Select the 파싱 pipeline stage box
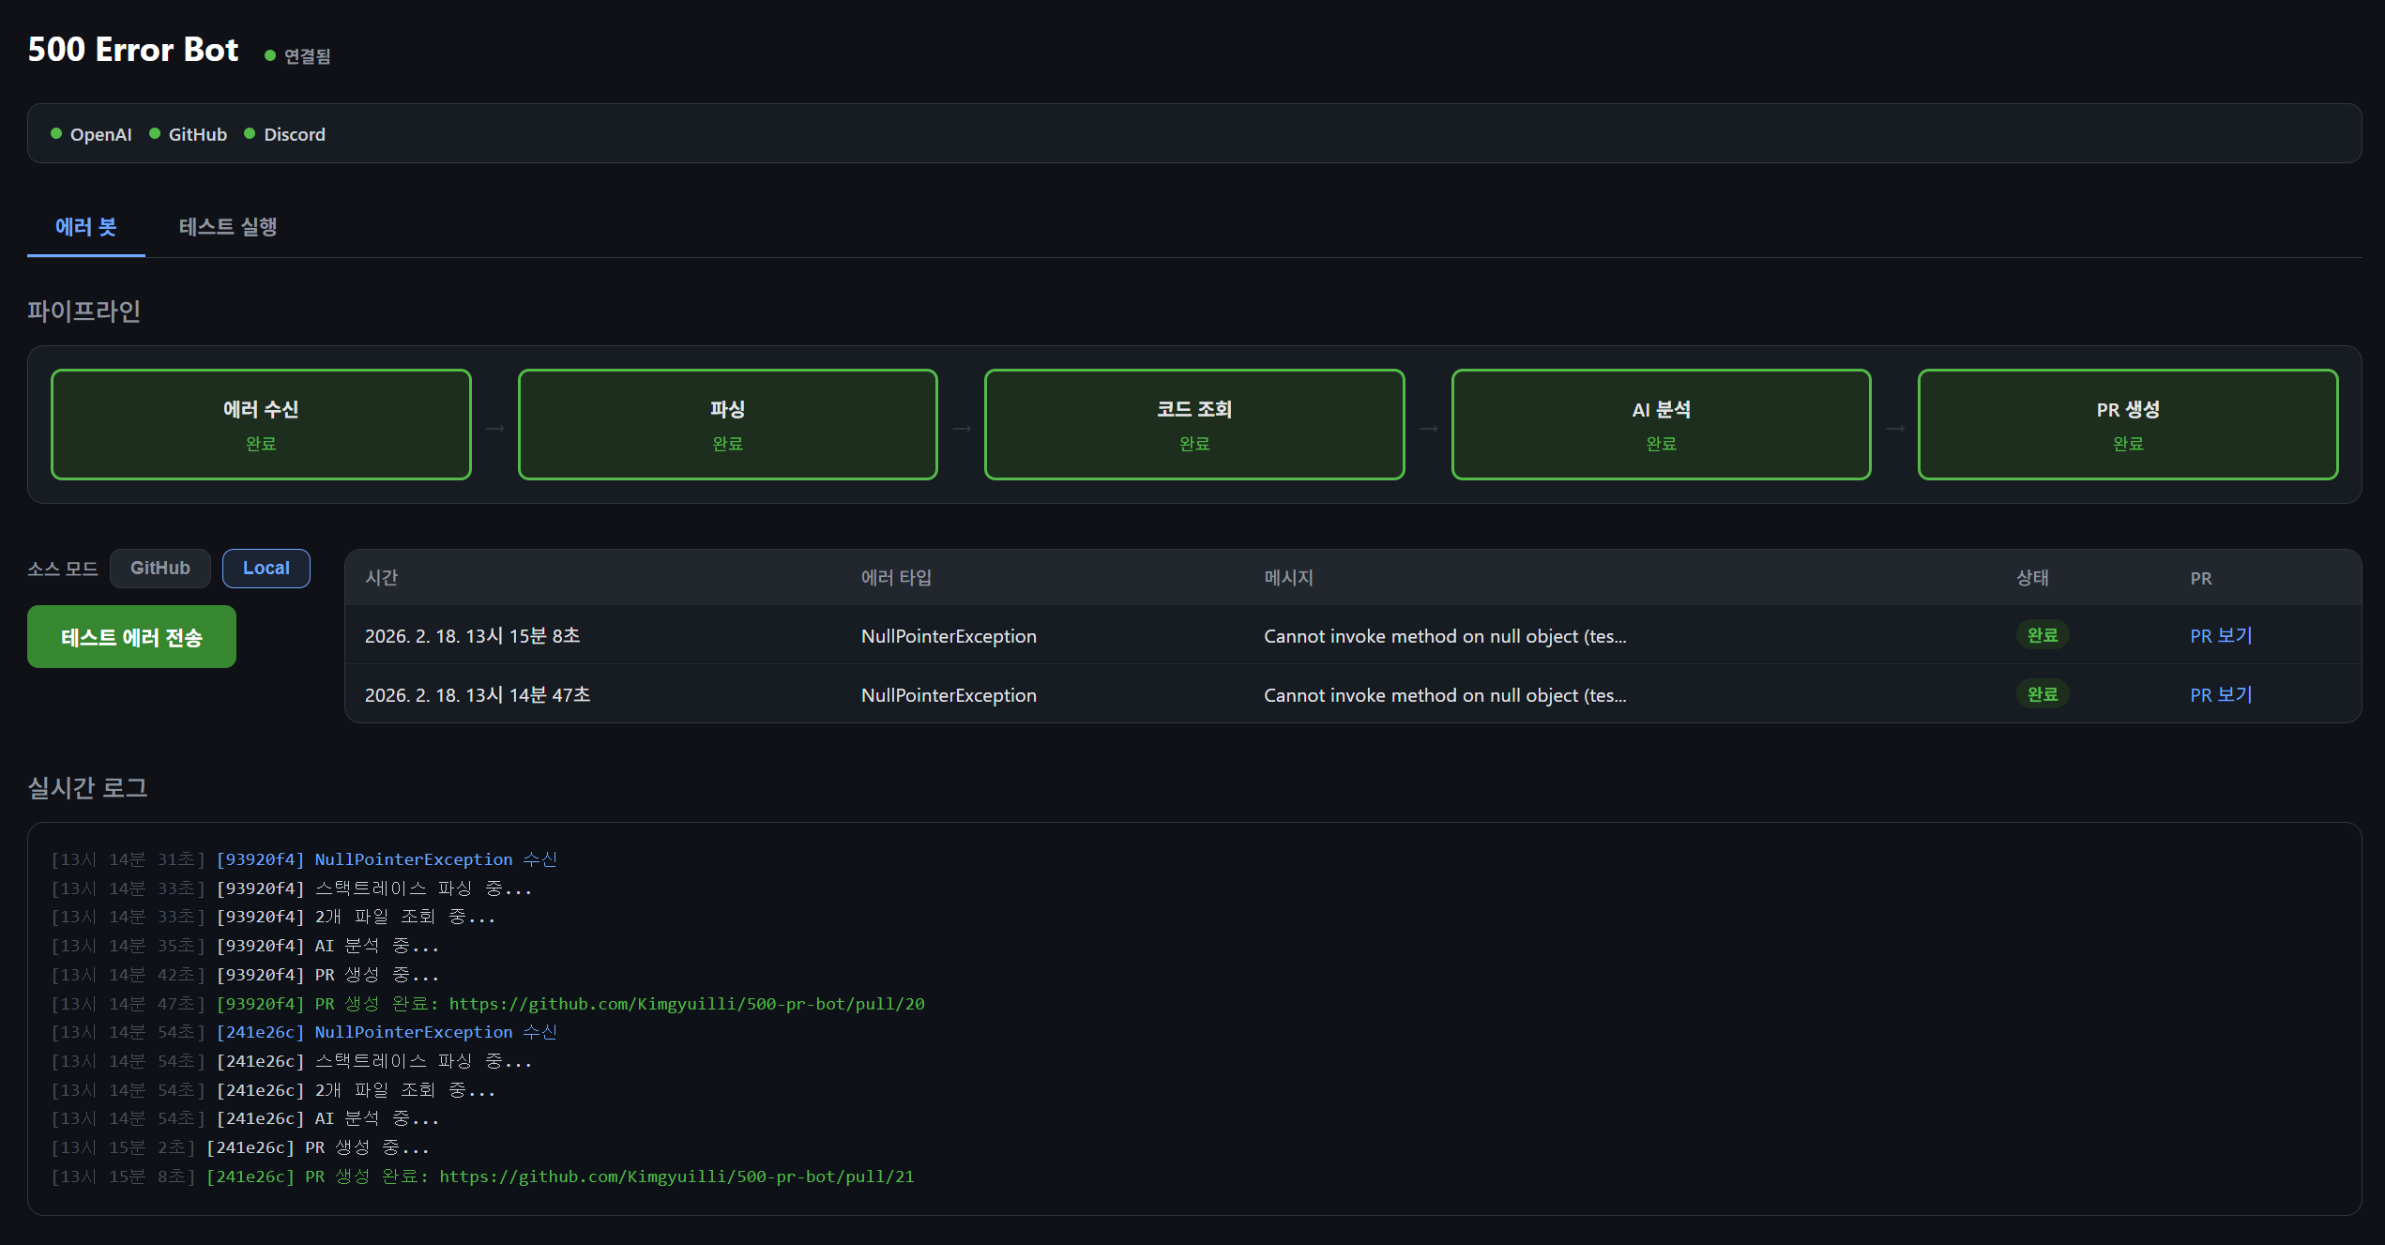Viewport: 2385px width, 1245px height. (x=727, y=424)
